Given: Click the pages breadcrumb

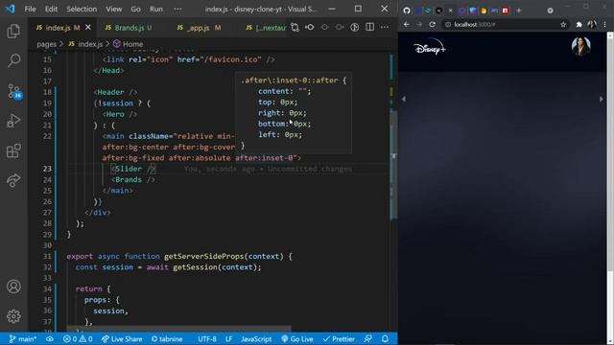Looking at the screenshot, I should pos(47,44).
